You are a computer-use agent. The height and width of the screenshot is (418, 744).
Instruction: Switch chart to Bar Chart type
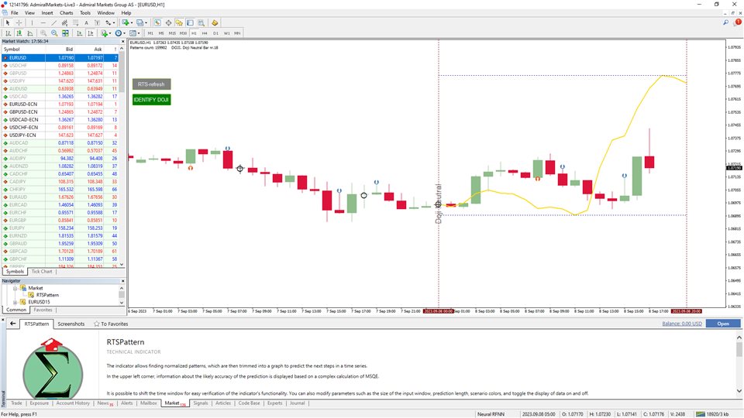pyautogui.click(x=8, y=33)
